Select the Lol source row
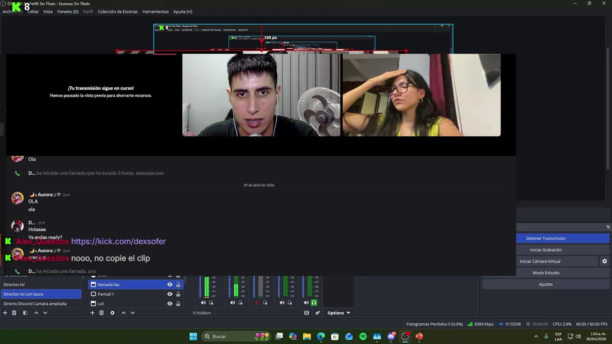The height and width of the screenshot is (344, 612). [x=136, y=303]
